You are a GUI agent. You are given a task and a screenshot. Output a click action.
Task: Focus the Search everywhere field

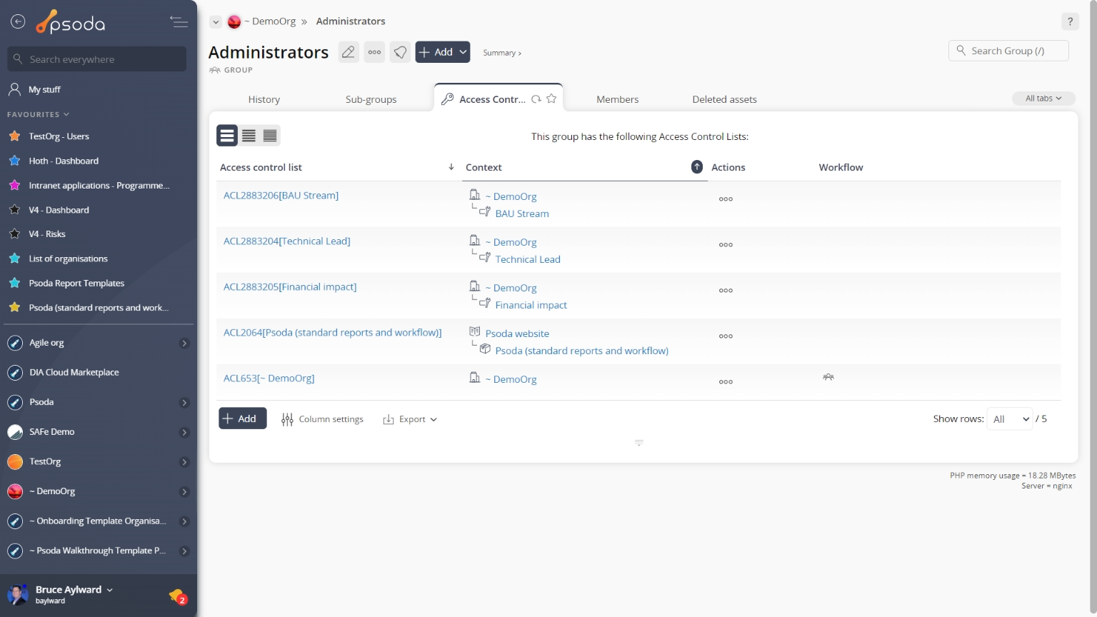pos(97,59)
